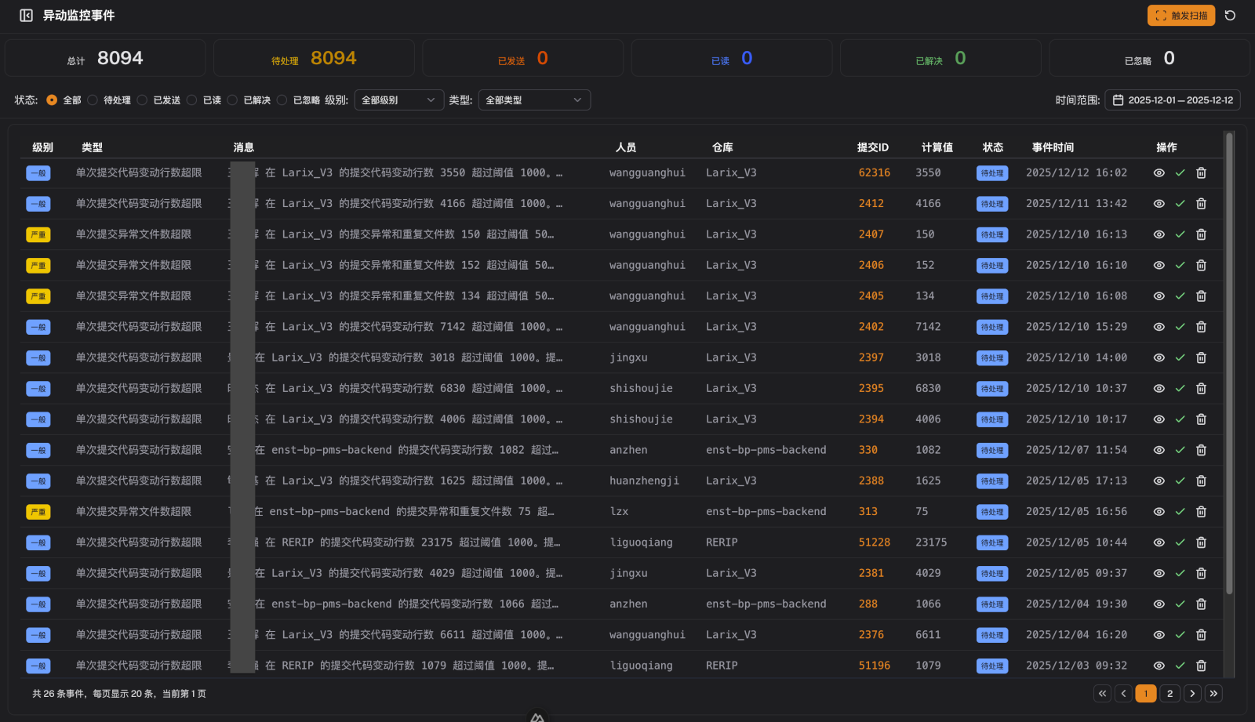Viewport: 1255px width, 722px height.
Task: Expand the 全部类型 type dropdown
Action: [x=533, y=100]
